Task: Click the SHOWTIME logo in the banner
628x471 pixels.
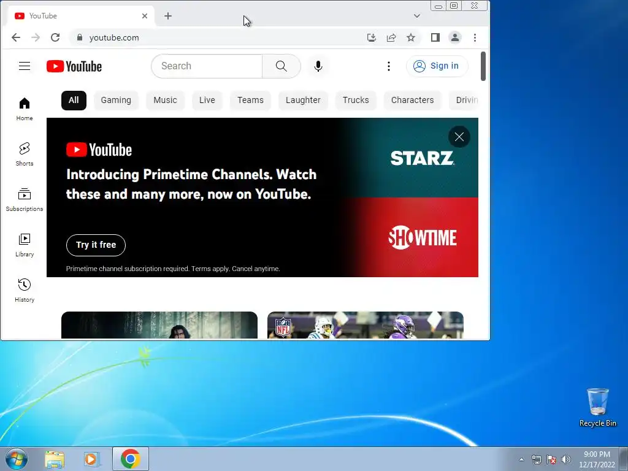Action: click(x=423, y=237)
